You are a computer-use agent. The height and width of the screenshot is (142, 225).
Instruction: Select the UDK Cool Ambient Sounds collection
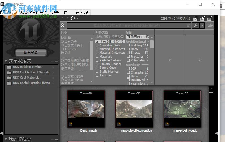click(x=31, y=72)
